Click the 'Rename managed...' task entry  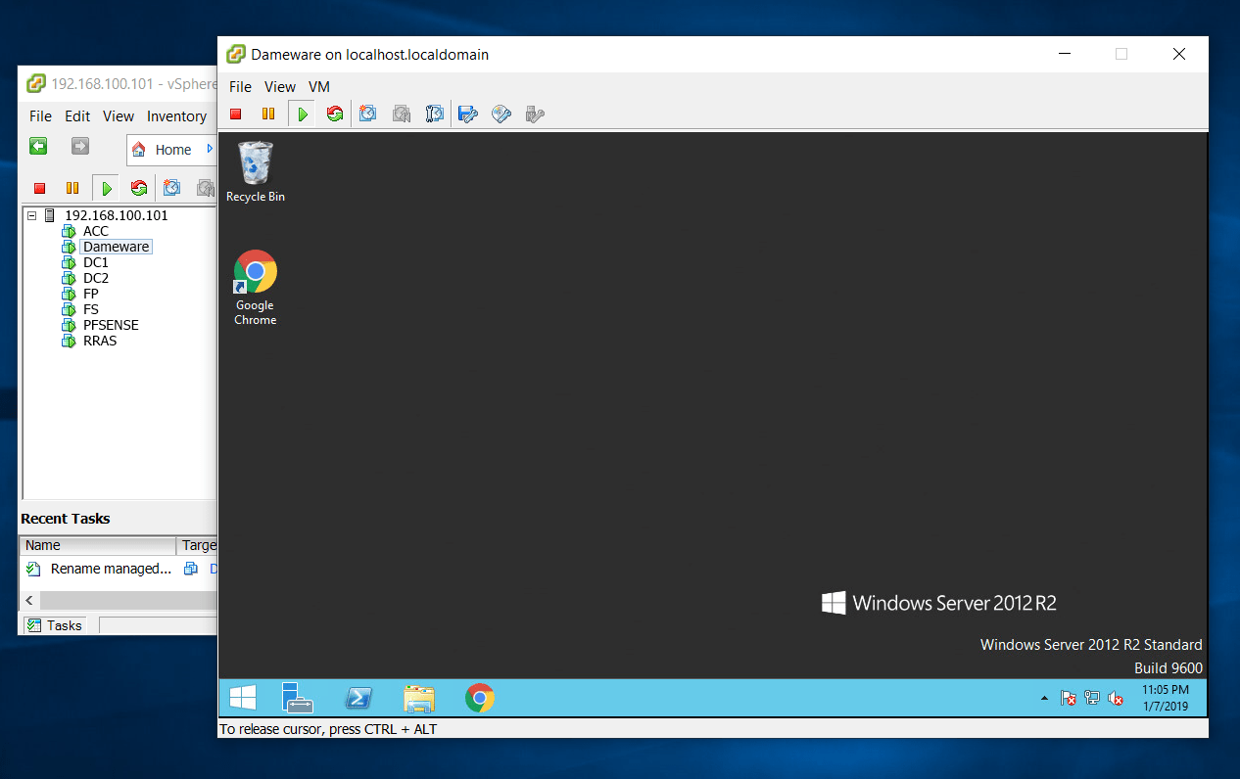tap(111, 569)
